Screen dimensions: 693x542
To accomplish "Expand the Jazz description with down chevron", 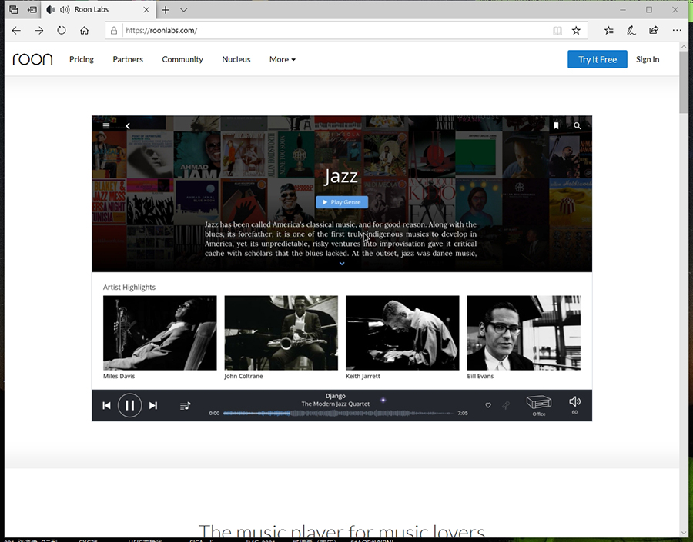I will 342,264.
